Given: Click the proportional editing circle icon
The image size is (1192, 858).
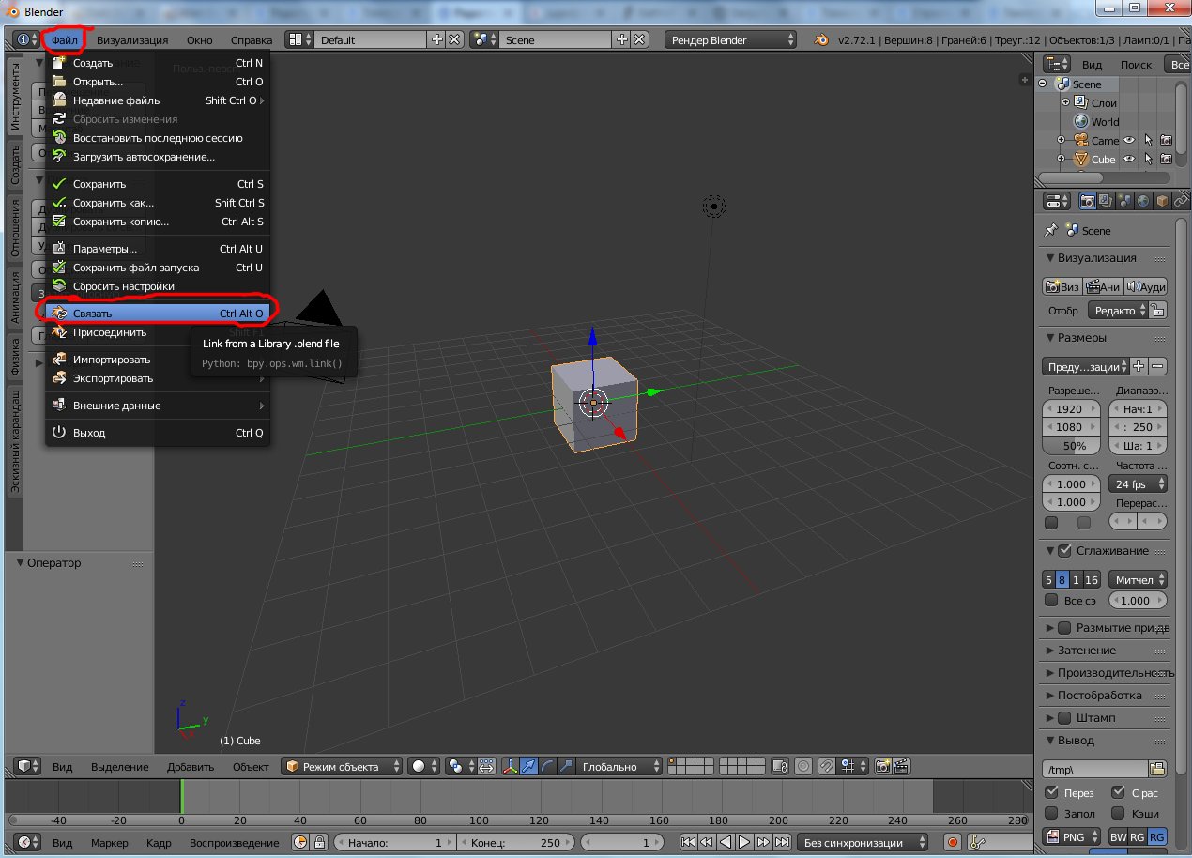Looking at the screenshot, I should click(x=803, y=766).
